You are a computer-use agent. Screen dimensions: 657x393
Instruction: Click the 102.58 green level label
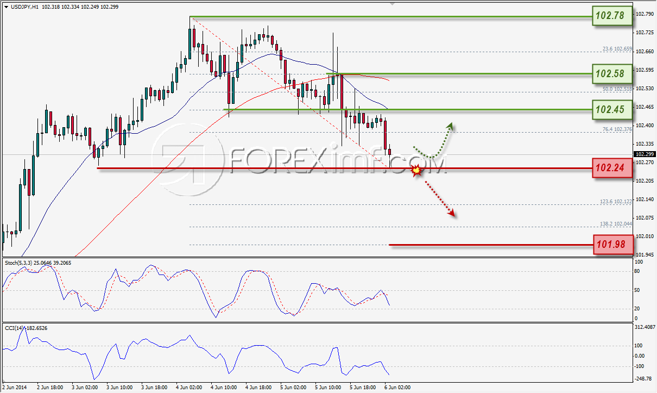[612, 73]
